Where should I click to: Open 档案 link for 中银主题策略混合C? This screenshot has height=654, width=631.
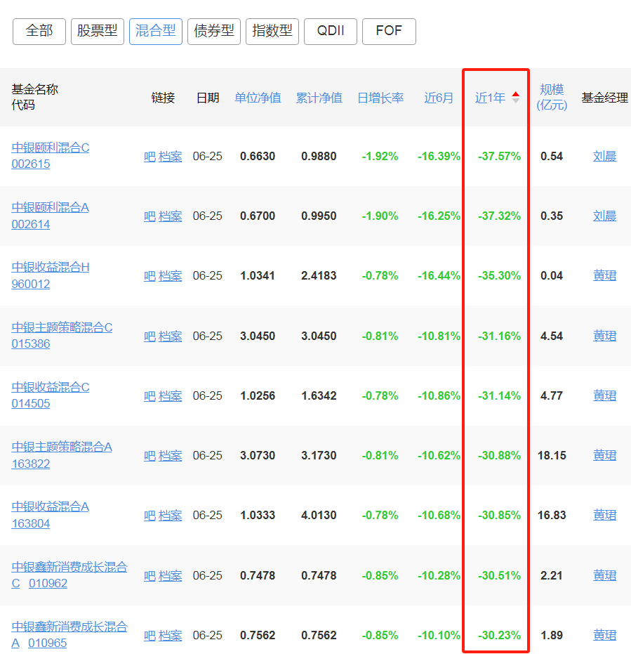(x=171, y=336)
